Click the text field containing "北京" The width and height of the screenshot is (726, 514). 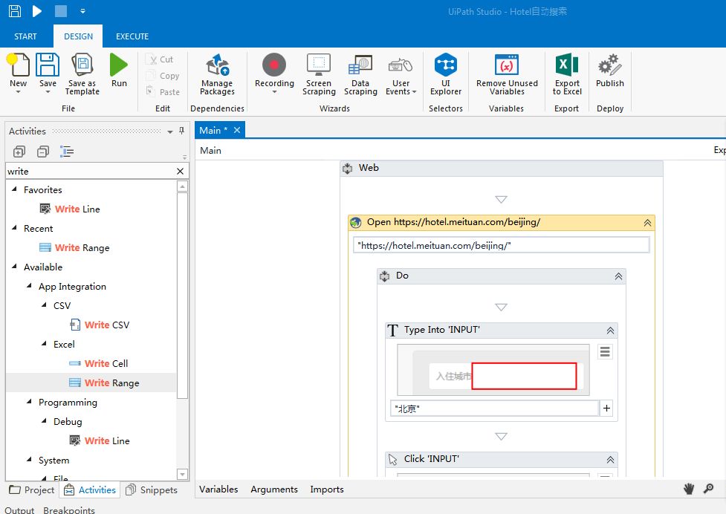[x=494, y=409]
